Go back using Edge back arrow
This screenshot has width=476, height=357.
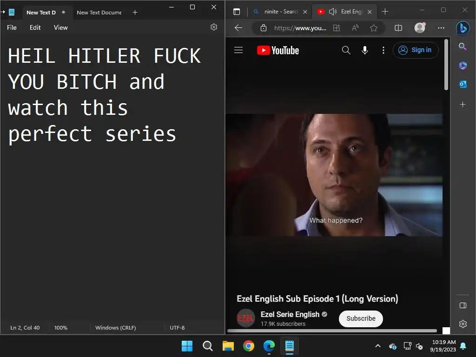click(x=238, y=28)
